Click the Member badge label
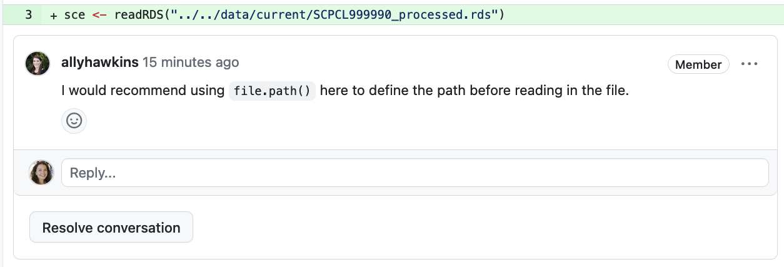The height and width of the screenshot is (267, 784). [x=698, y=64]
